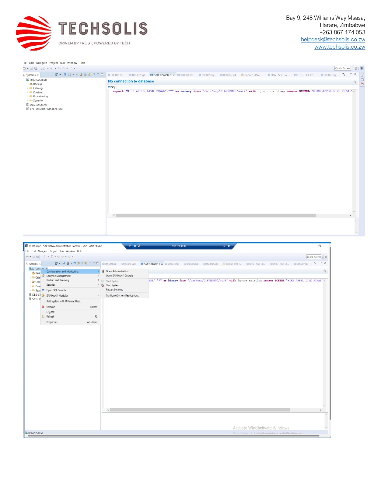Click Open Perspective icon beside upper Quick Access
The height and width of the screenshot is (502, 388).
[356, 68]
